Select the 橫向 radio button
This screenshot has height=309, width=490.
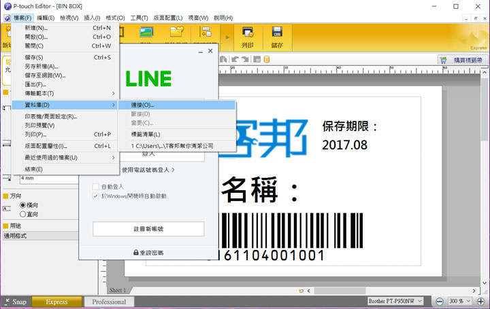[x=22, y=205]
